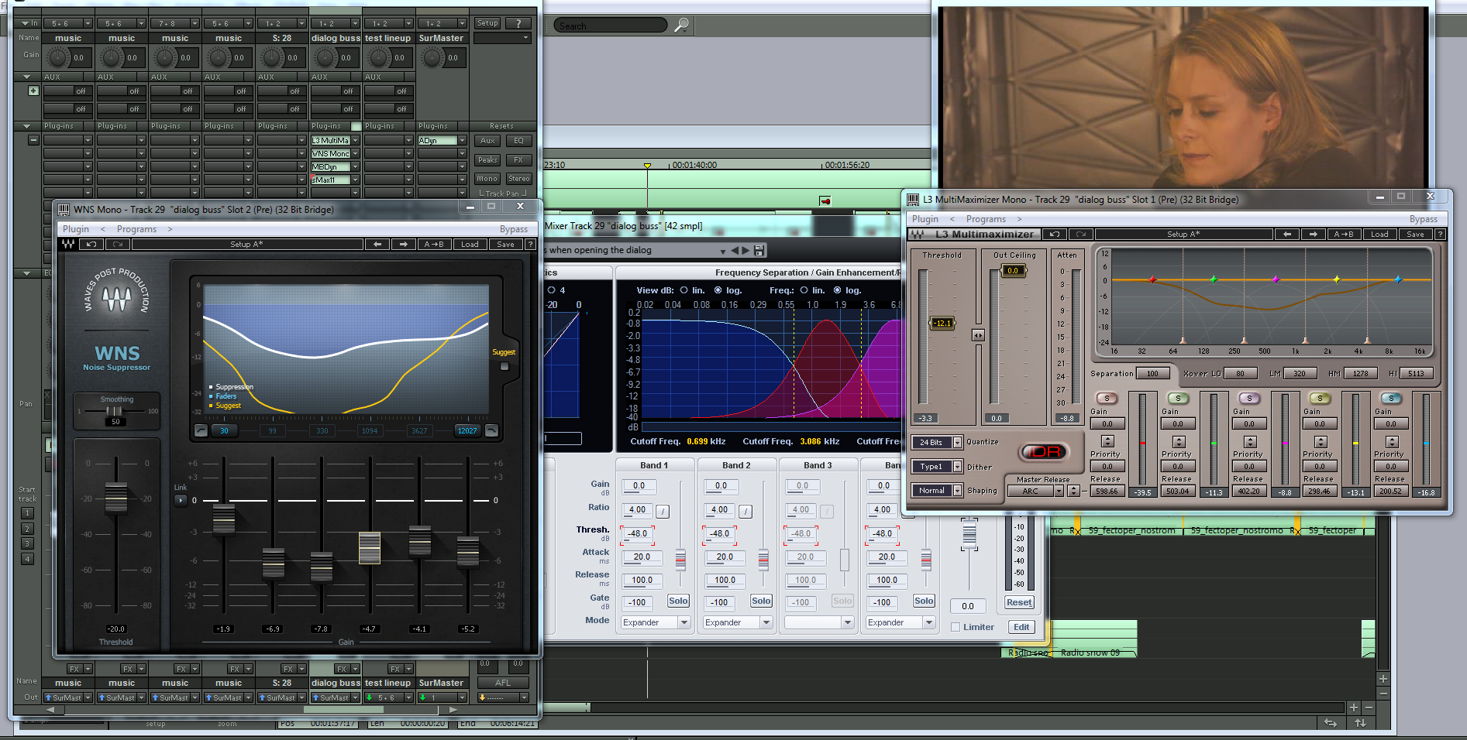Image resolution: width=1467 pixels, height=740 pixels.
Task: Open the Plugin menu in WNS window
Action: (x=76, y=229)
